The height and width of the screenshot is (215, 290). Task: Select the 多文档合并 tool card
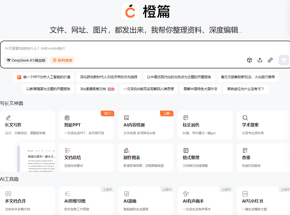27,201
